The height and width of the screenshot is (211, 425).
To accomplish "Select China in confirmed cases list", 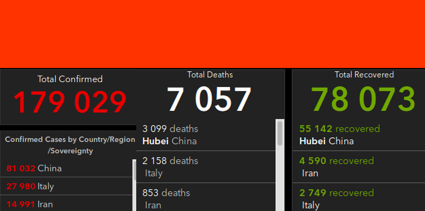I will pyautogui.click(x=66, y=168).
